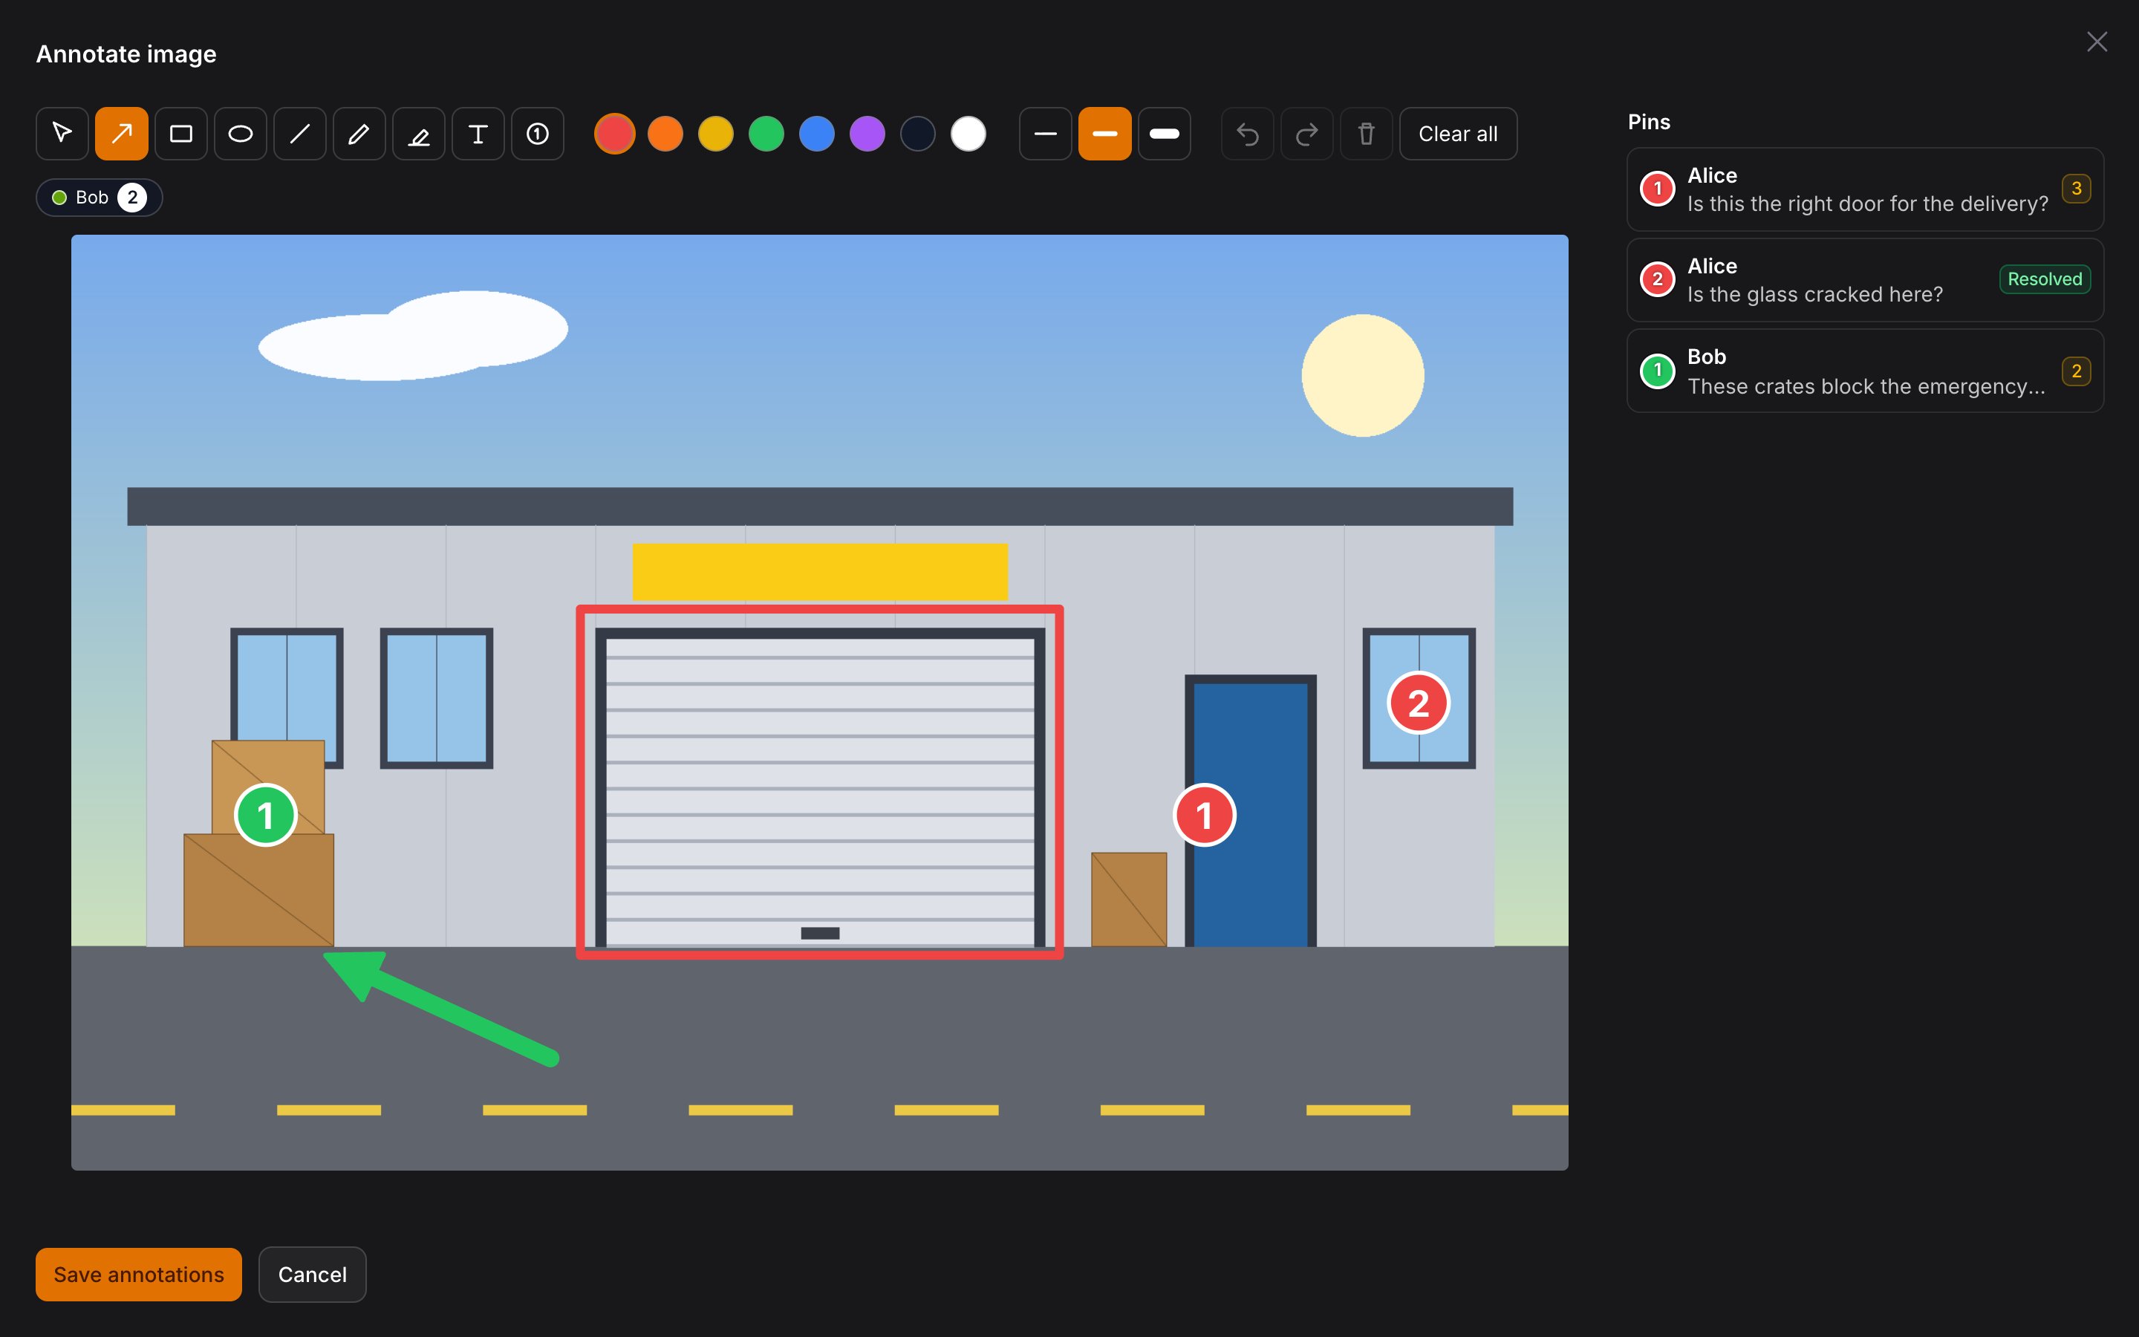Redo the annotation
This screenshot has width=2139, height=1337.
(x=1306, y=134)
